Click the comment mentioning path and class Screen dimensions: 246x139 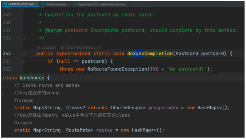coord(72,115)
